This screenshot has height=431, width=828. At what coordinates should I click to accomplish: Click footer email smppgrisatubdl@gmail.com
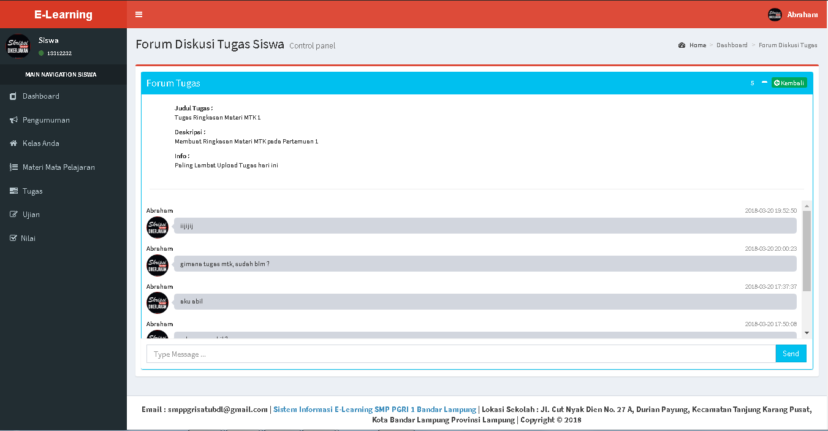tap(218, 410)
